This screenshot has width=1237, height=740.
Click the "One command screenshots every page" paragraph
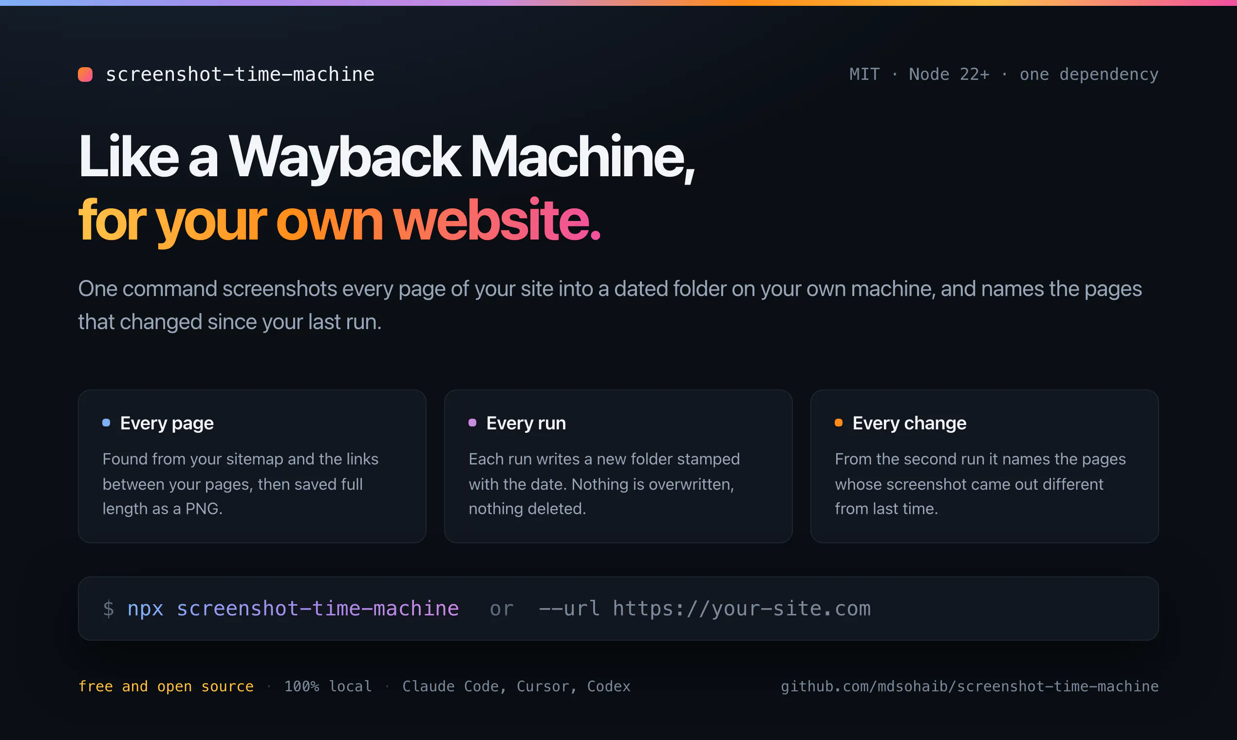tap(610, 305)
